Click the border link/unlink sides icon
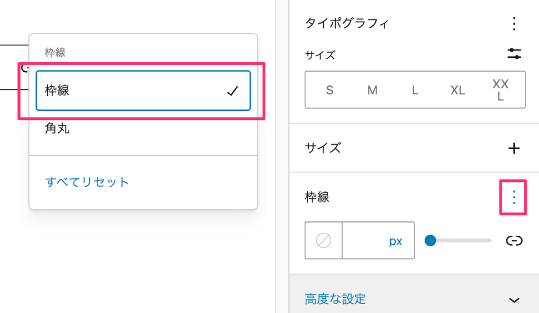539x313 pixels. tap(514, 240)
